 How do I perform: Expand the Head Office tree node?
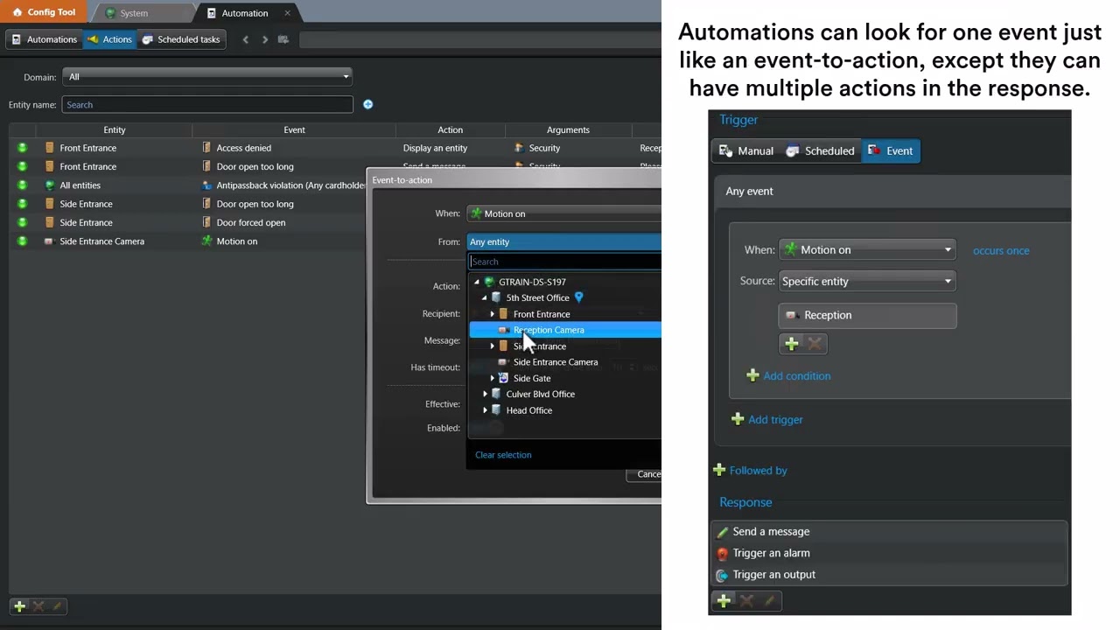[485, 410]
